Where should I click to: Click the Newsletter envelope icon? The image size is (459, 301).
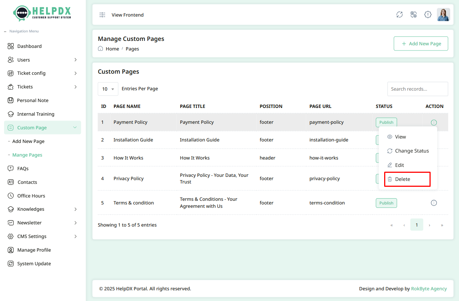[x=11, y=223]
